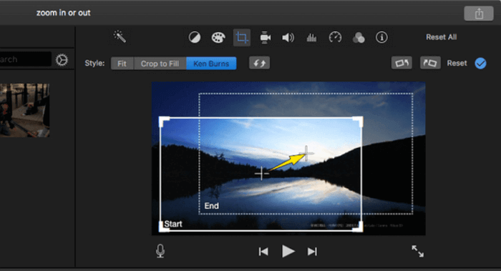Click the share export button

[x=479, y=14]
